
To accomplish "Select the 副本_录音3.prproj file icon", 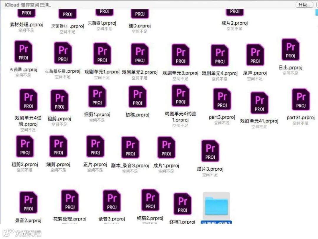I will [130, 147].
